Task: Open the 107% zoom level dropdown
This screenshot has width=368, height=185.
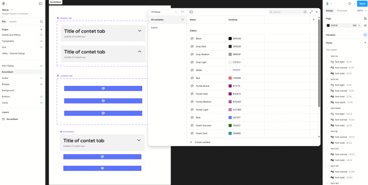Action: point(360,11)
